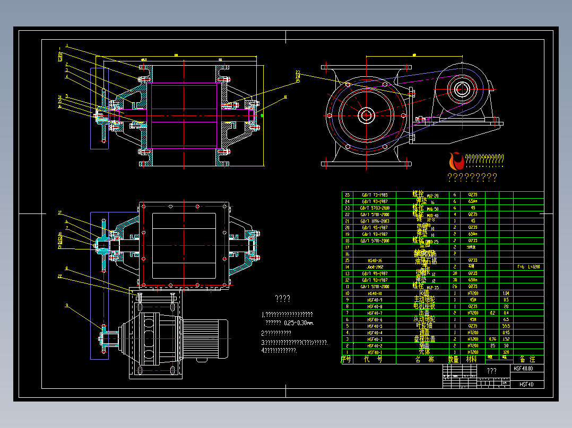Click the flame logo beside the question marks
This screenshot has height=428, width=572.
(x=456, y=161)
